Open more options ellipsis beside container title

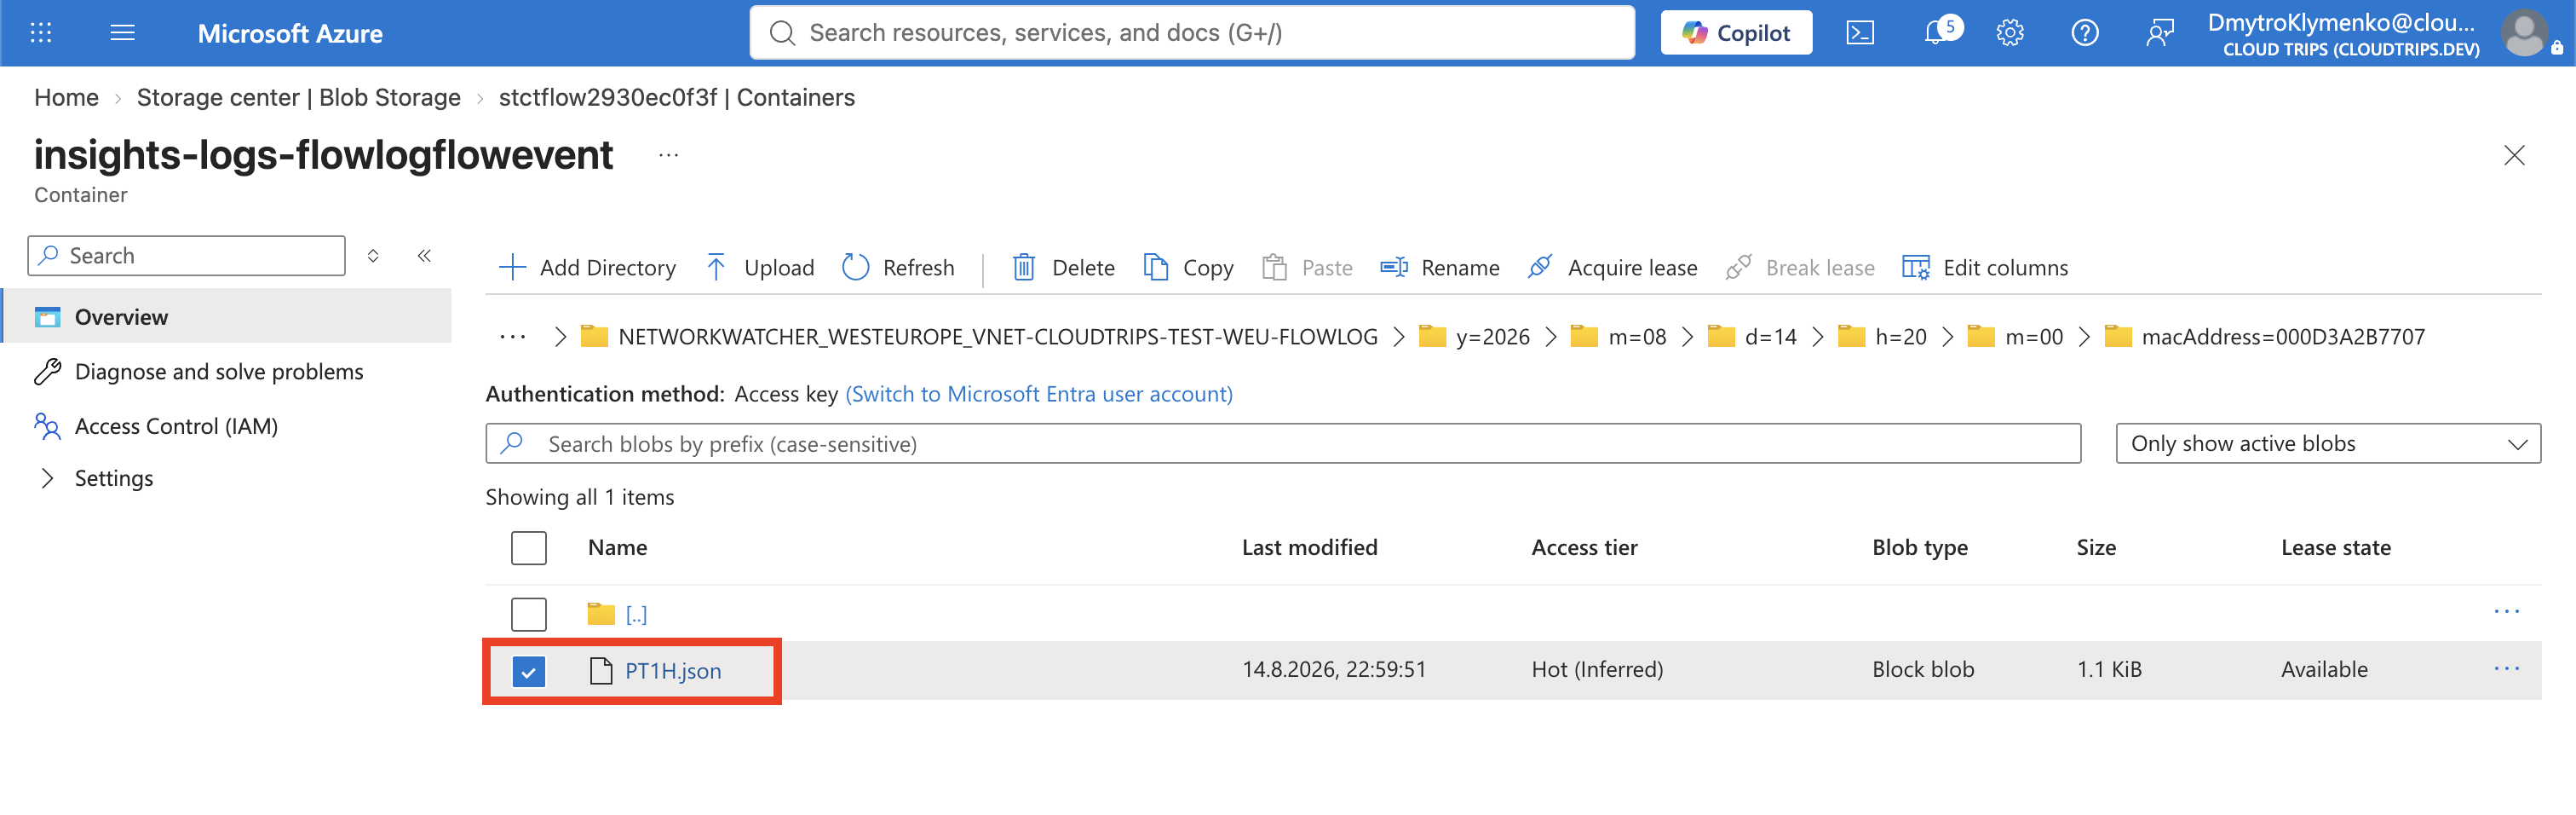669,155
